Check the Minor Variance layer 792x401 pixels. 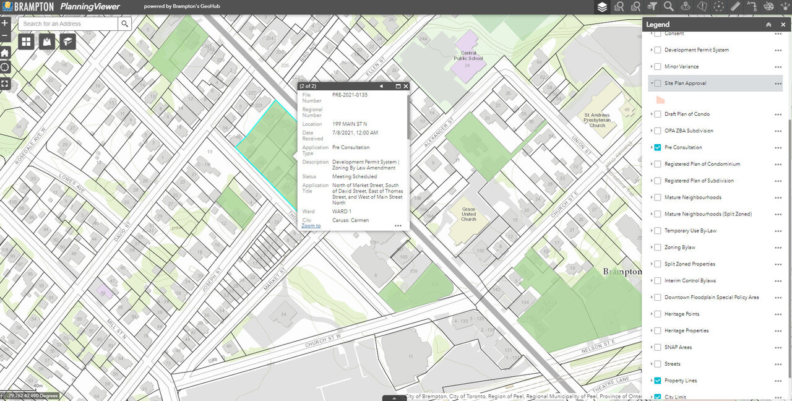tap(658, 67)
